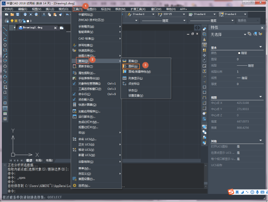The image size is (268, 202).
Task: Open the 文件(F) menu
Action: click(9, 9)
